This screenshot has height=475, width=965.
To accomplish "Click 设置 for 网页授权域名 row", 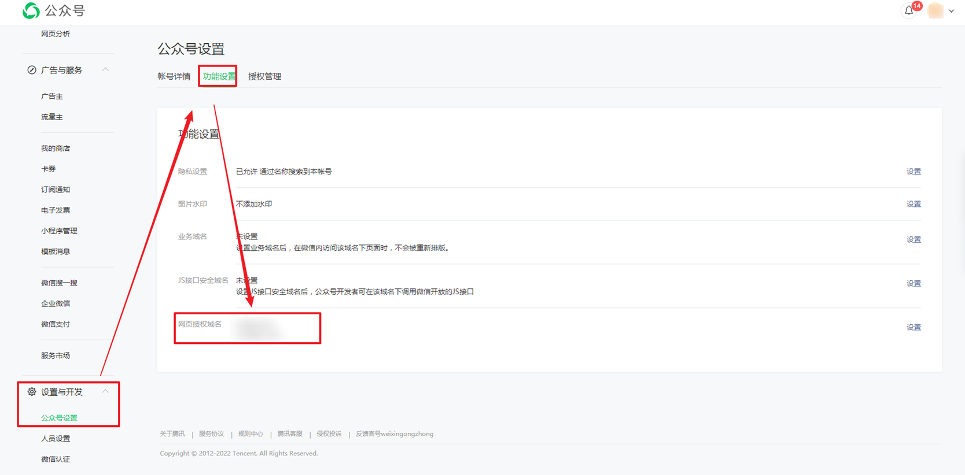I will pyautogui.click(x=914, y=327).
